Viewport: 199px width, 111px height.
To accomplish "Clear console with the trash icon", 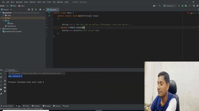I will coord(5,91).
